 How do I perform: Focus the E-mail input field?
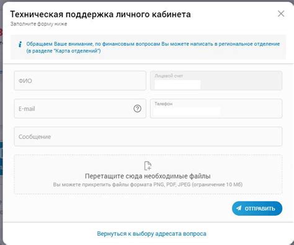coord(80,109)
